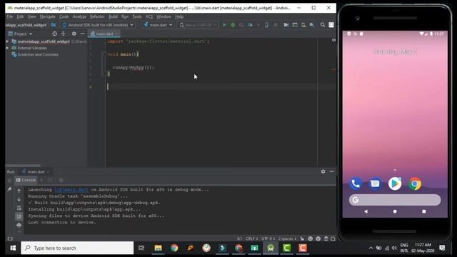This screenshot has height=257, width=457.
Task: Select the Console tab in Run panel
Action: click(x=26, y=180)
